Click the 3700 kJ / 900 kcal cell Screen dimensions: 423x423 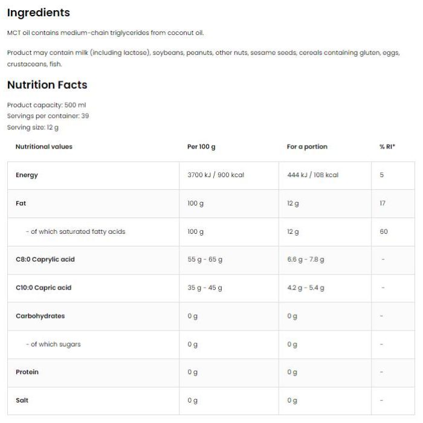216,175
